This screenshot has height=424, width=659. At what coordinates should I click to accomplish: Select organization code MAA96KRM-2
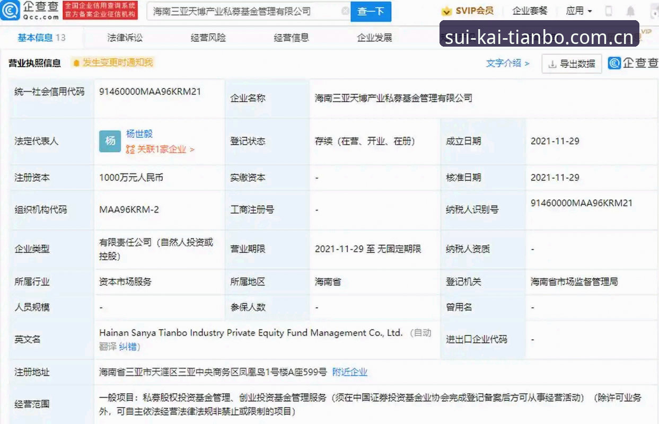(129, 209)
